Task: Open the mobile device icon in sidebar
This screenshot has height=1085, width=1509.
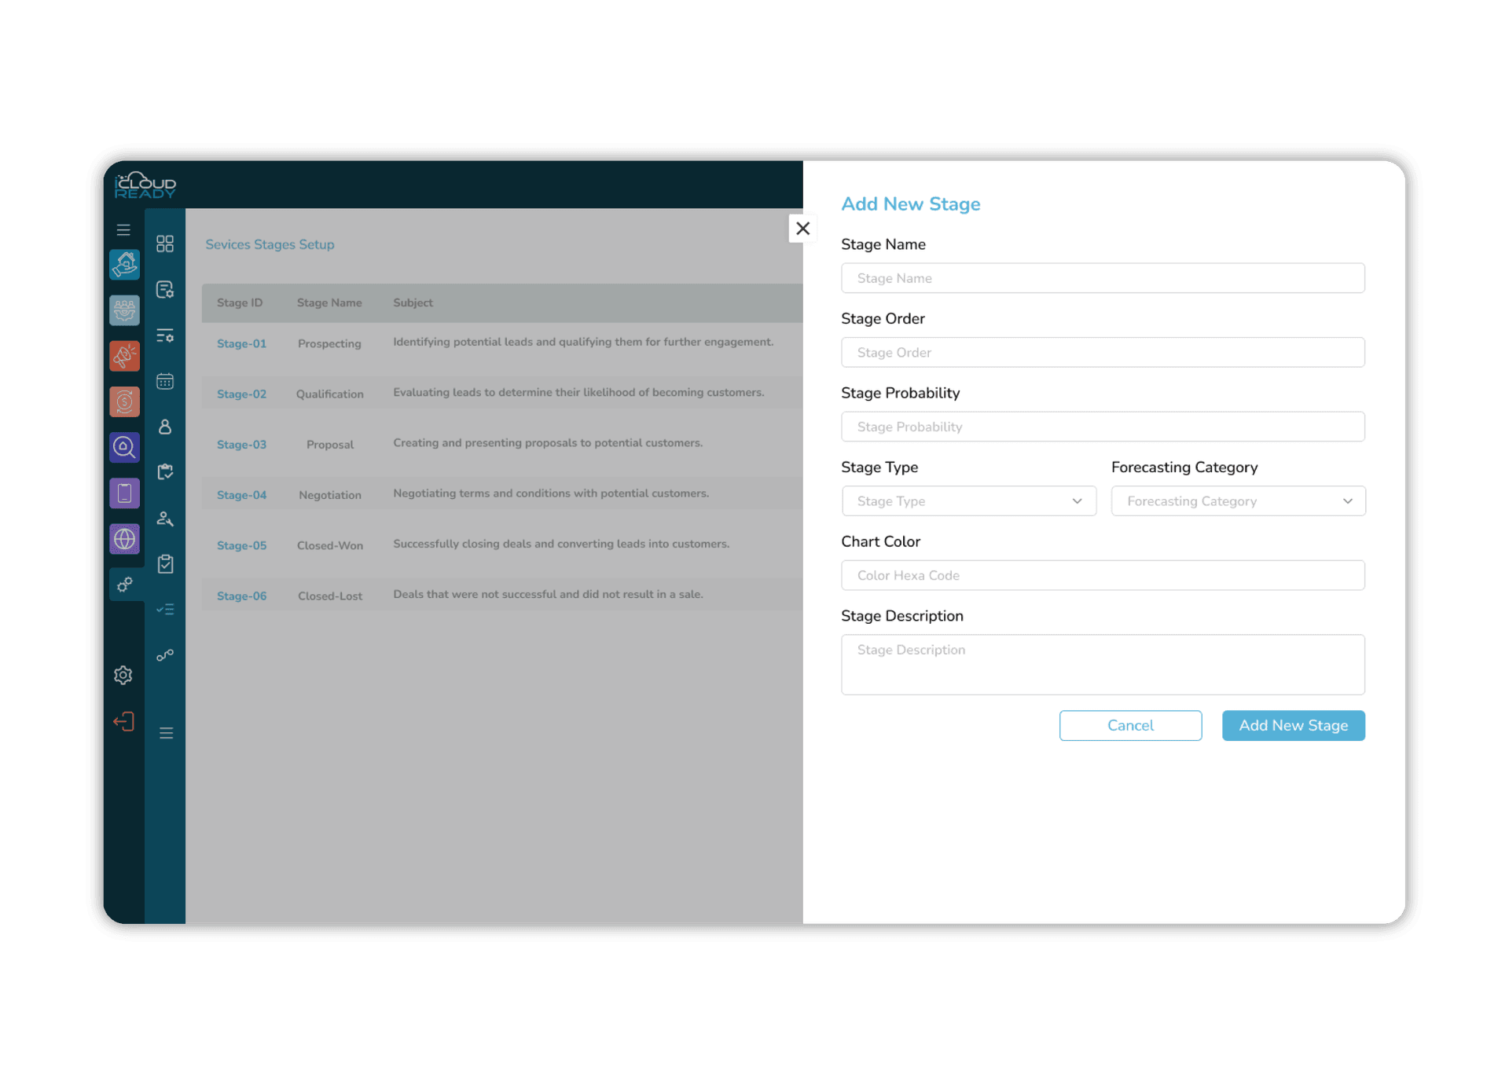Action: tap(124, 493)
